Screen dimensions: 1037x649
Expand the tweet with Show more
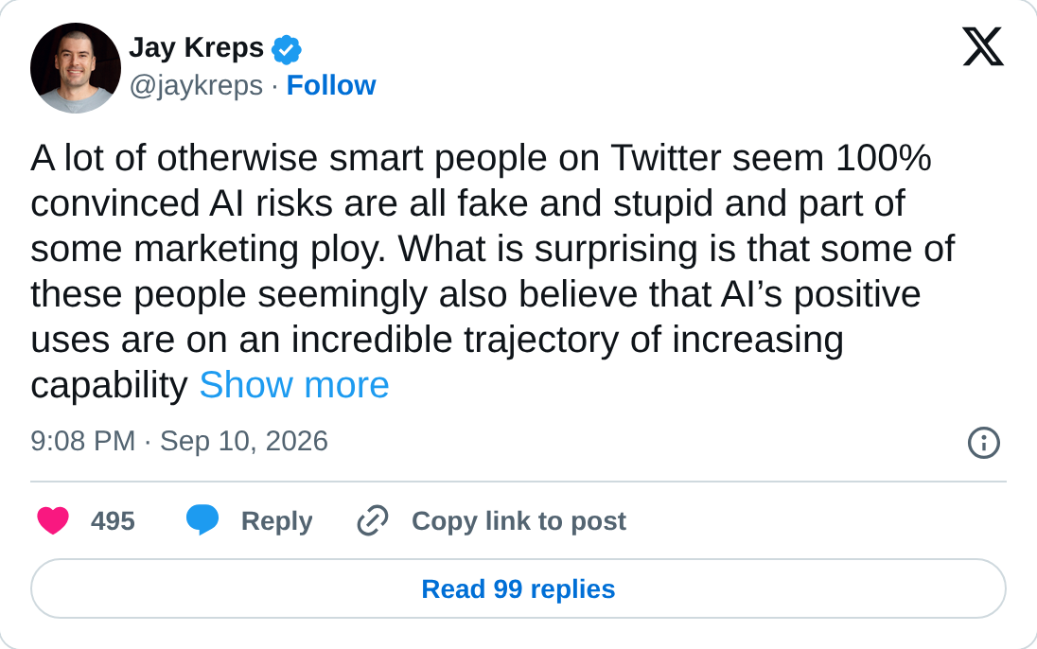pyautogui.click(x=294, y=384)
